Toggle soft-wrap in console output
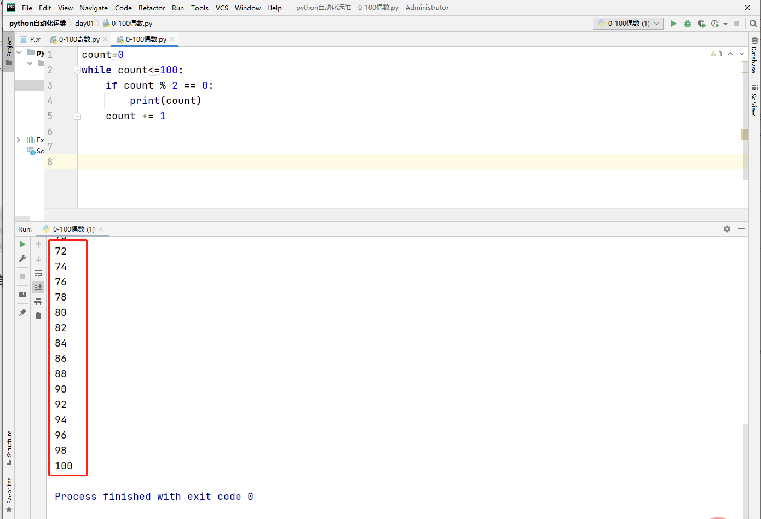The height and width of the screenshot is (519, 761). point(38,273)
